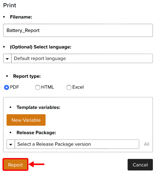The image size is (156, 173).
Task: Click the Filename label
Action: (21, 17)
